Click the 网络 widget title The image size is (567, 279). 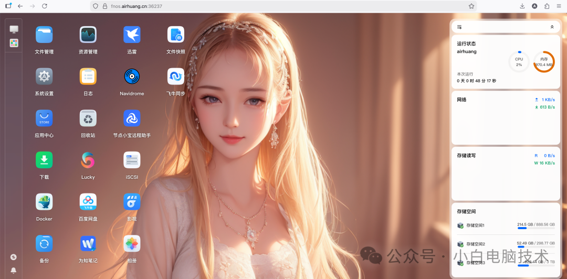pos(462,100)
